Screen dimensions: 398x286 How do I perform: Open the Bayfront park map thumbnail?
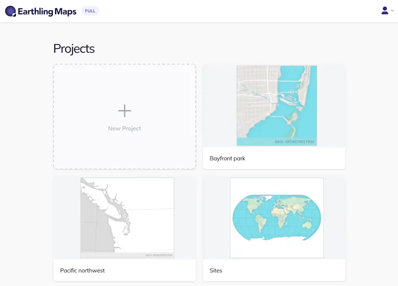tap(277, 105)
